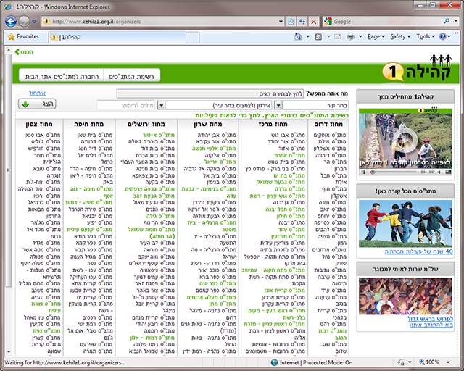
Task: Click the video play circle overlay
Action: coord(405,139)
